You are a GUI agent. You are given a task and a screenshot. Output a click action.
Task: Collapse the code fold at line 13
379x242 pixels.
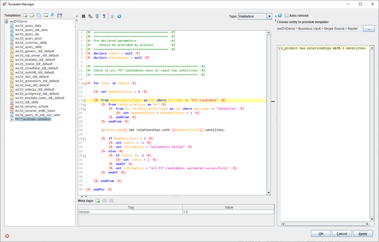(x=84, y=83)
